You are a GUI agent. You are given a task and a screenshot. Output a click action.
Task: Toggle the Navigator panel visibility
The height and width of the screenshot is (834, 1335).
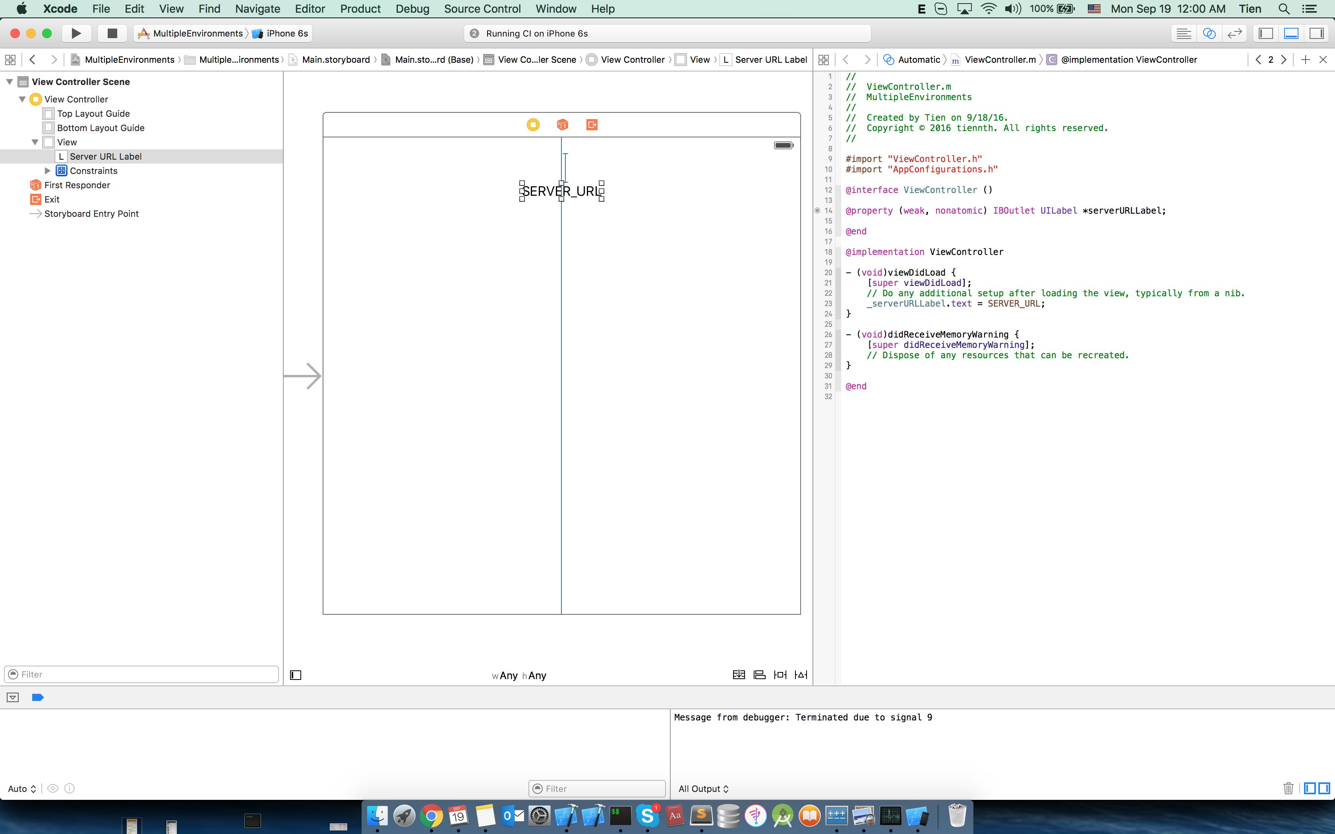[x=1265, y=33]
